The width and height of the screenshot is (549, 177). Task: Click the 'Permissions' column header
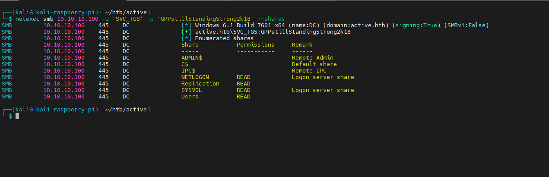(255, 45)
